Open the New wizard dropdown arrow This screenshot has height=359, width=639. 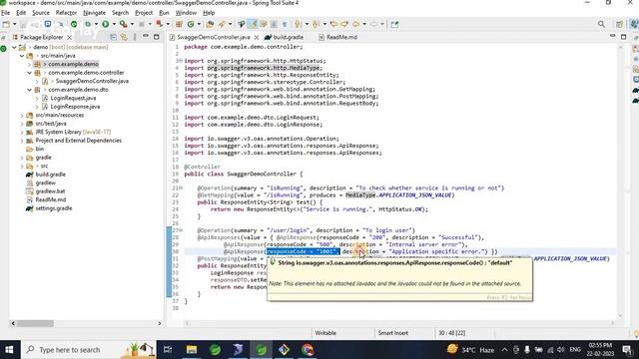click(x=14, y=24)
